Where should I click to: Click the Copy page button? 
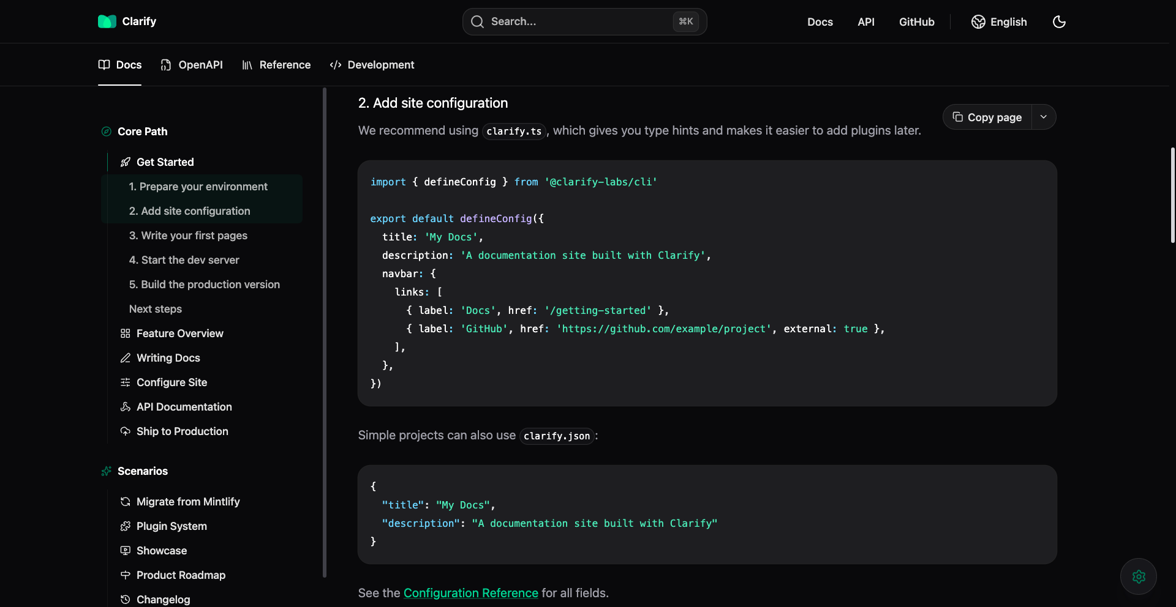pos(987,117)
